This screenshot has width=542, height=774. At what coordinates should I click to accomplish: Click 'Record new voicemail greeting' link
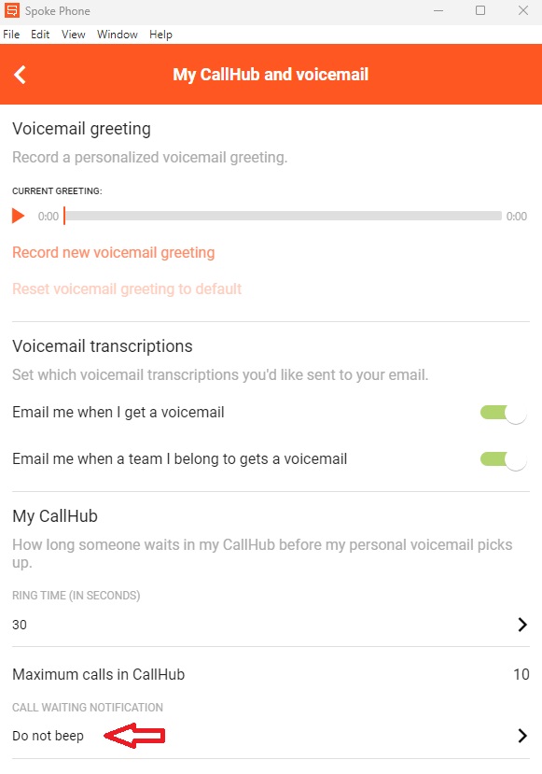(114, 253)
